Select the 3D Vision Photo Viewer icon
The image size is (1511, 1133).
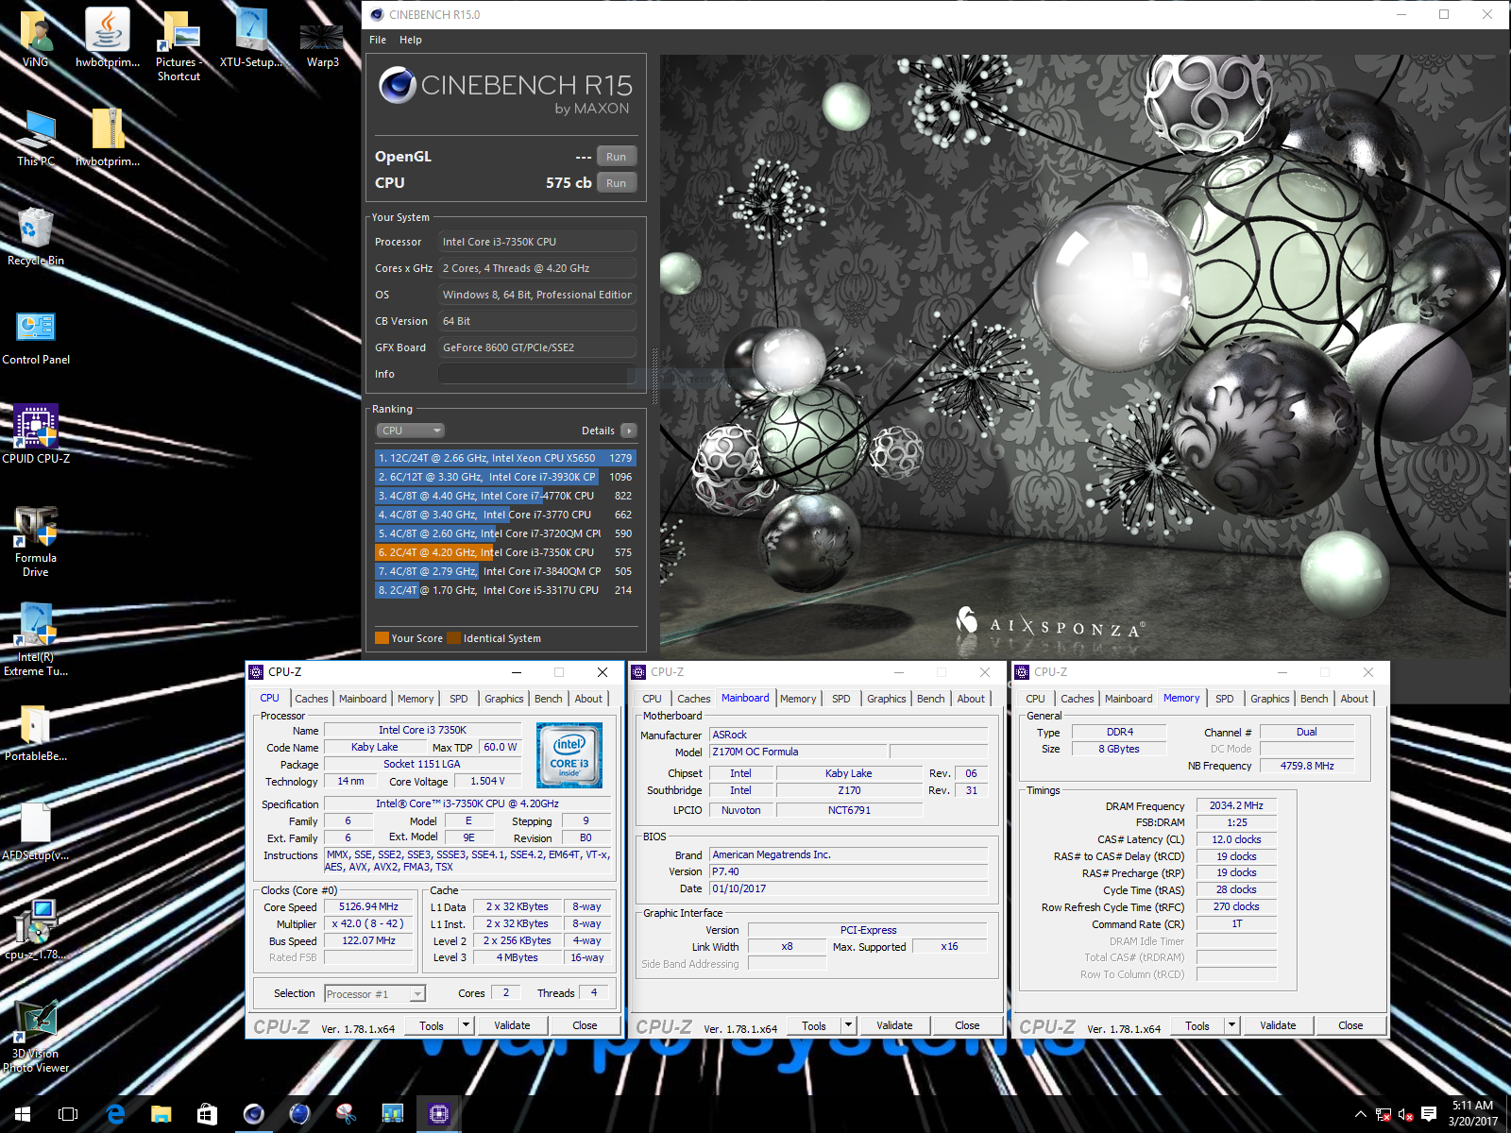tap(36, 1037)
